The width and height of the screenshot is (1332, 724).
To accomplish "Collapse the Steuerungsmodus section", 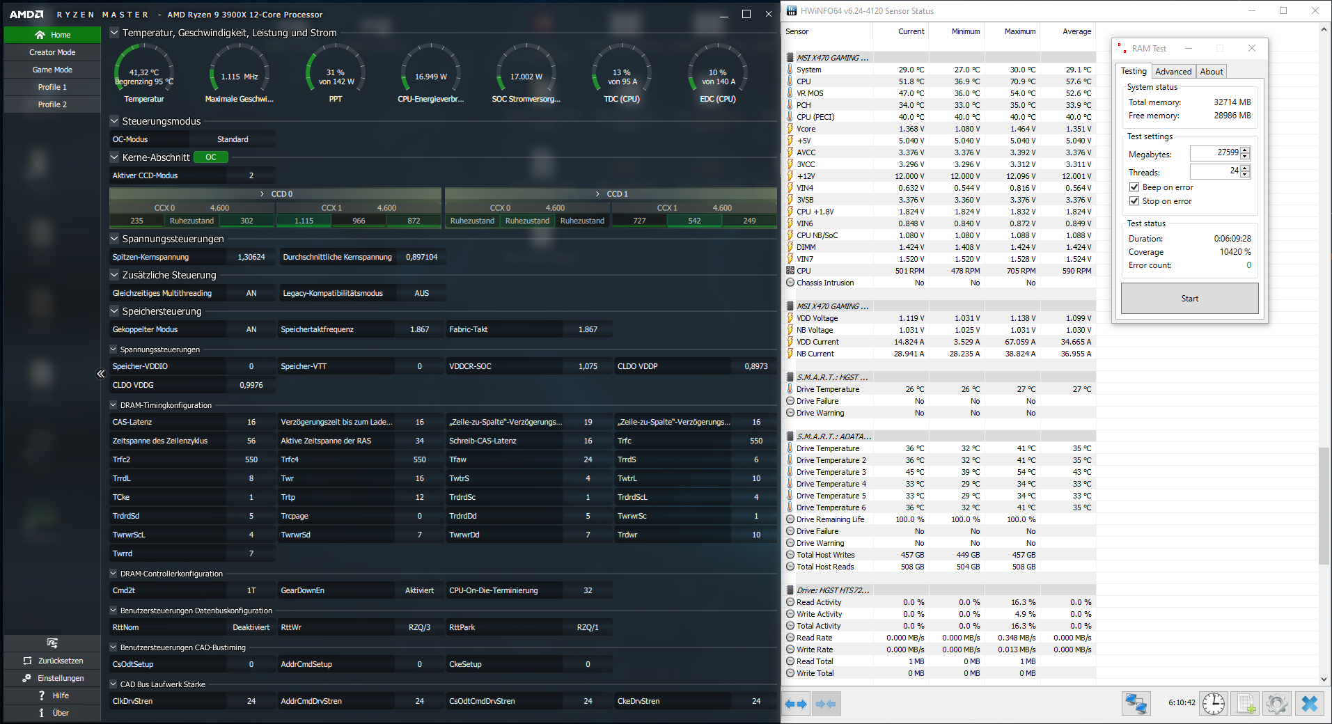I will pos(114,121).
